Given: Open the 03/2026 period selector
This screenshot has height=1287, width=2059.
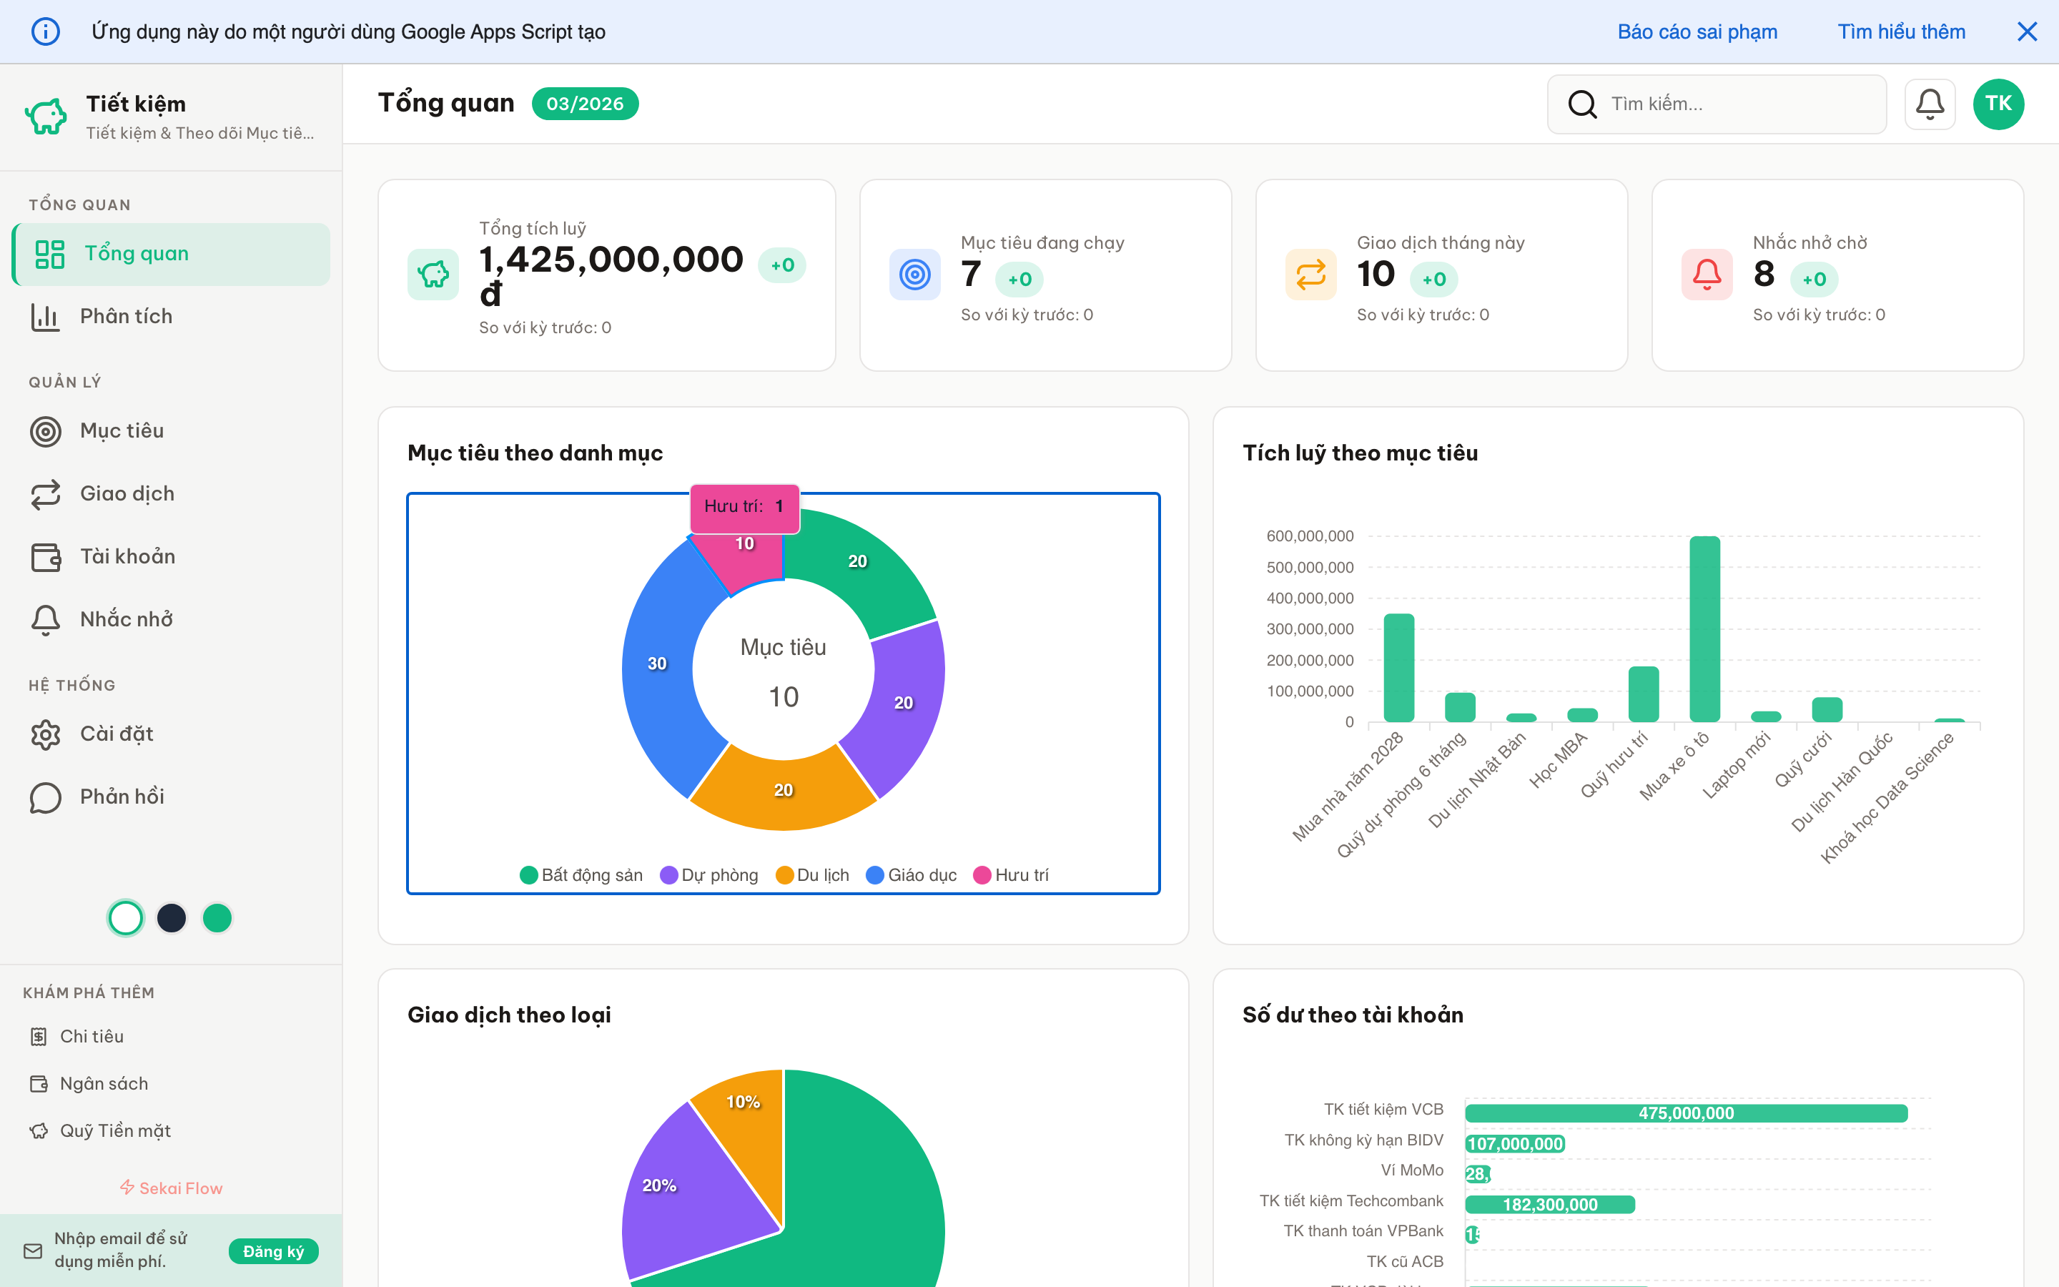Looking at the screenshot, I should pyautogui.click(x=585, y=104).
